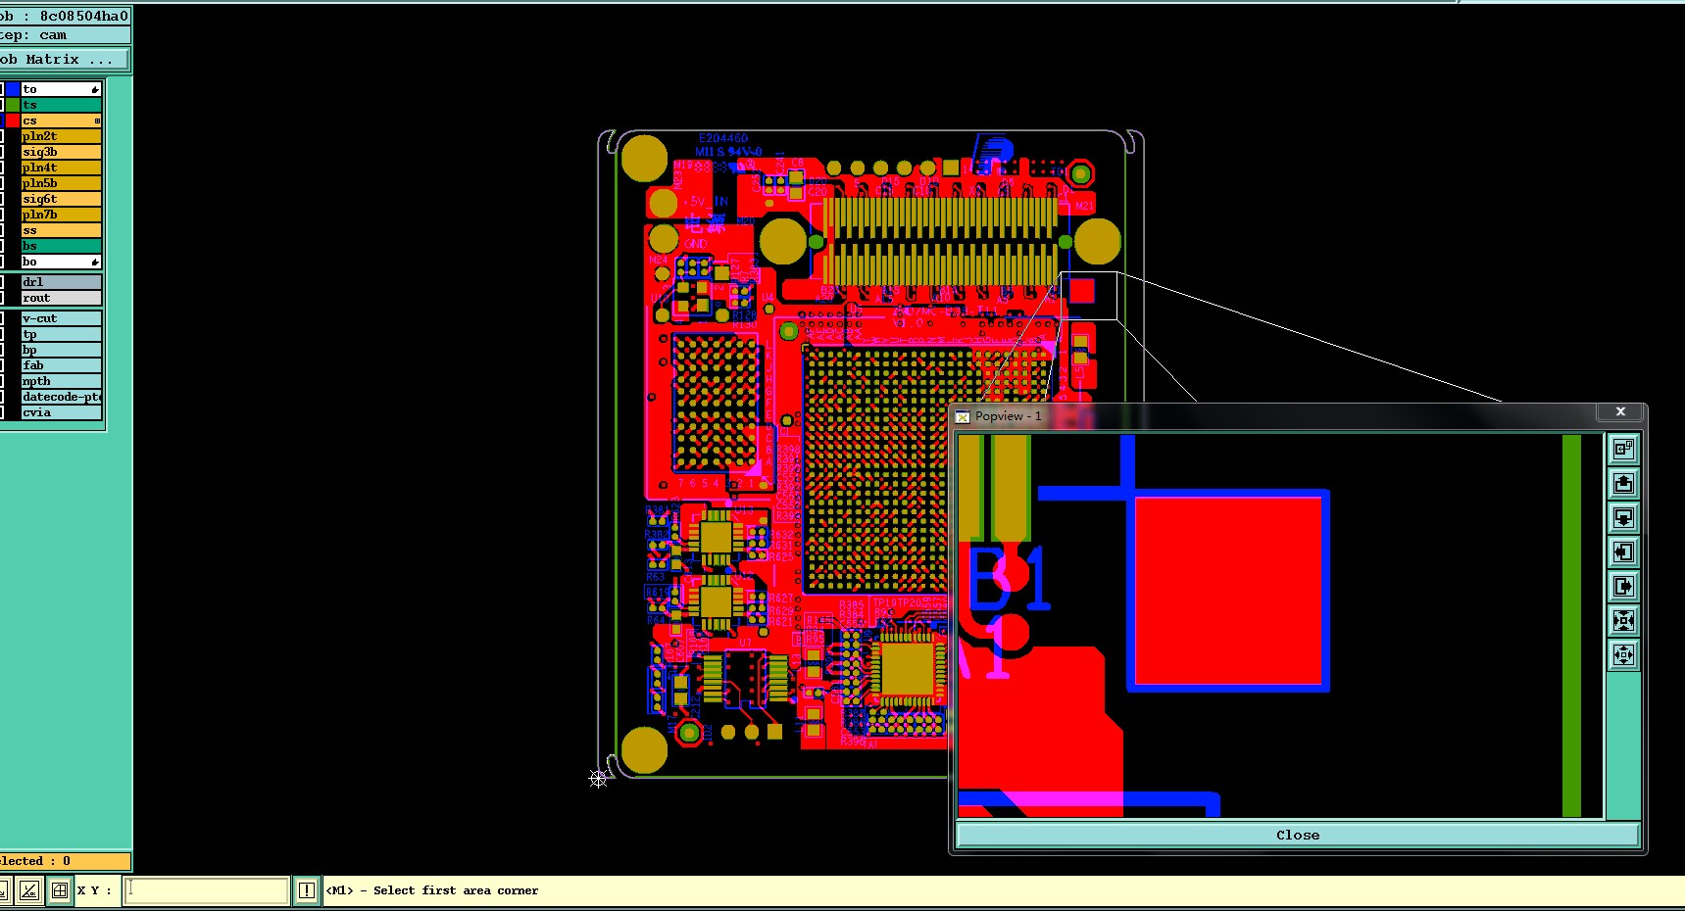The width and height of the screenshot is (1685, 911).
Task: Select the 'sig6t' layer name
Action: point(61,199)
